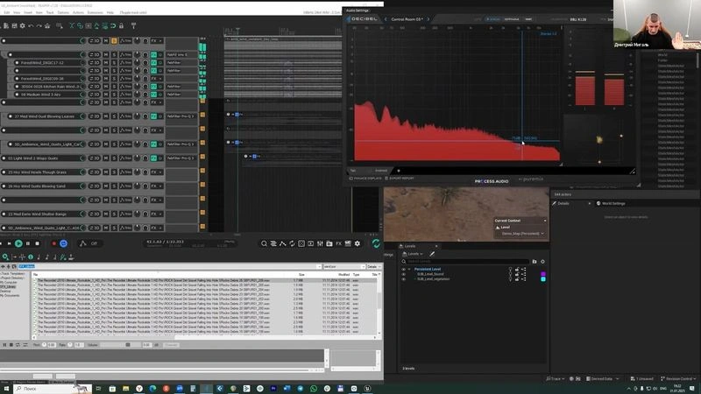Click the green sync refresh icon
This screenshot has width=701, height=394.
pos(376,243)
